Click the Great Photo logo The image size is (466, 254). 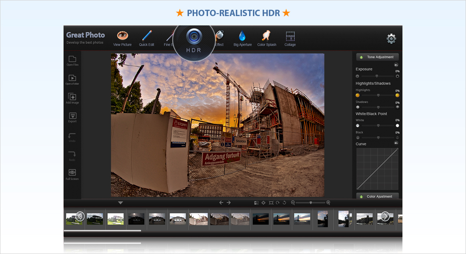tap(85, 35)
